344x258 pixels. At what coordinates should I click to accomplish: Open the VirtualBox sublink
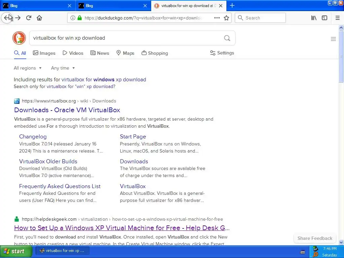click(133, 186)
